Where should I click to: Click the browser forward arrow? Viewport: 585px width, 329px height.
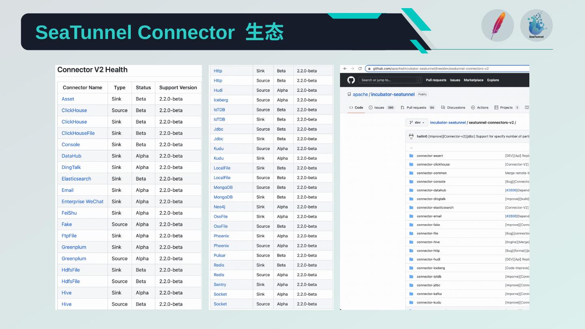[x=352, y=69]
